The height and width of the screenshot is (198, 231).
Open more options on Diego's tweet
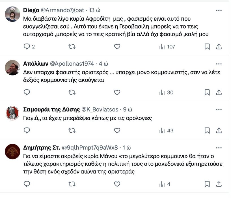(x=219, y=10)
